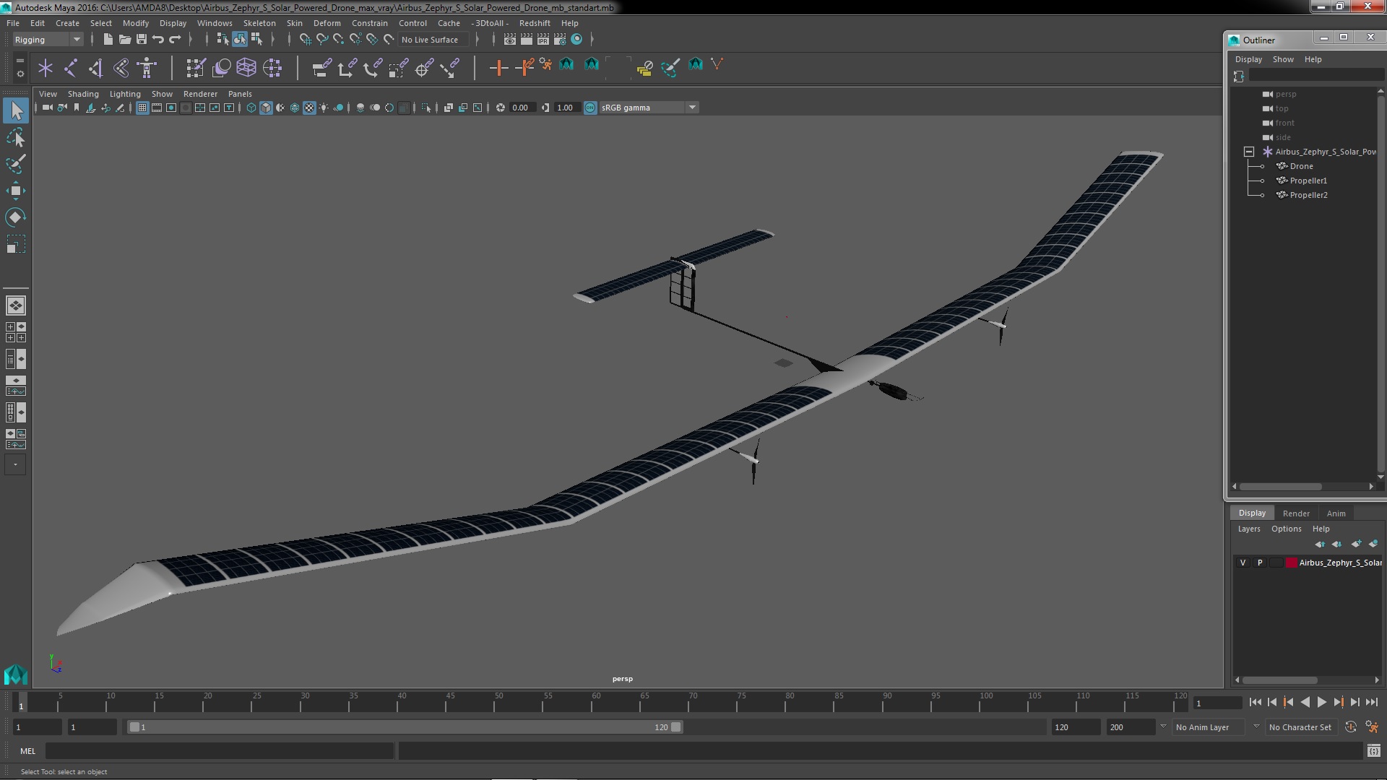Pick the Rotate tool in toolbox

tap(16, 217)
